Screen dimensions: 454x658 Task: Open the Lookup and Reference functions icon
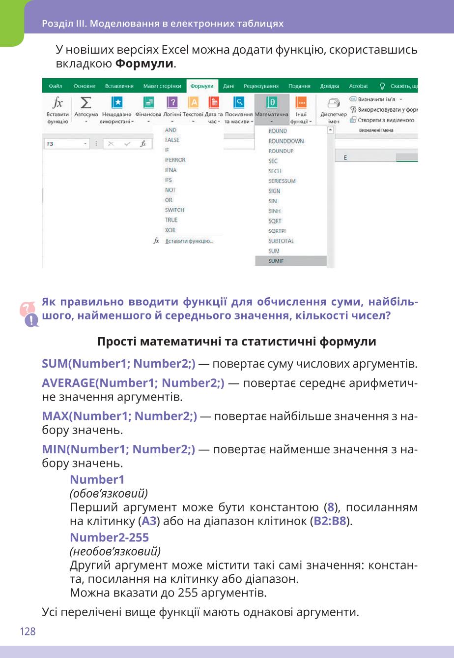(239, 102)
